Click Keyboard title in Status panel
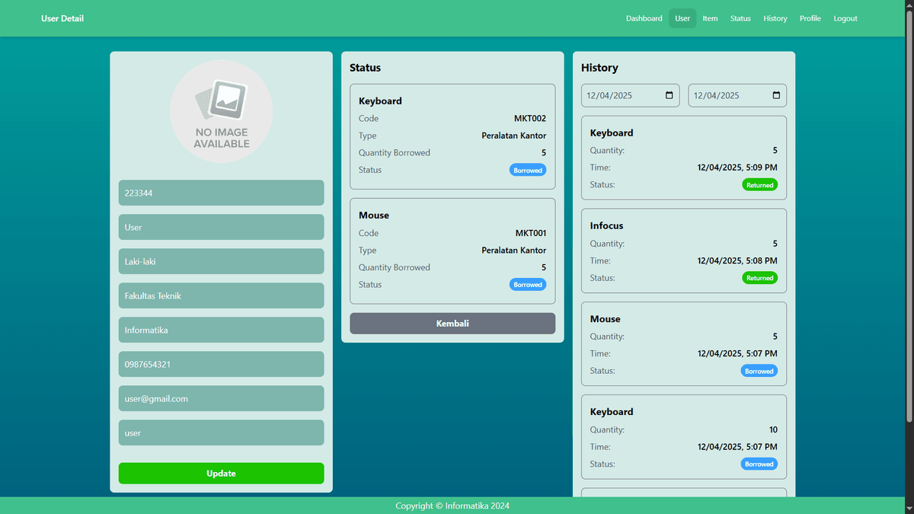Screen dimensions: 914x514 [380, 101]
